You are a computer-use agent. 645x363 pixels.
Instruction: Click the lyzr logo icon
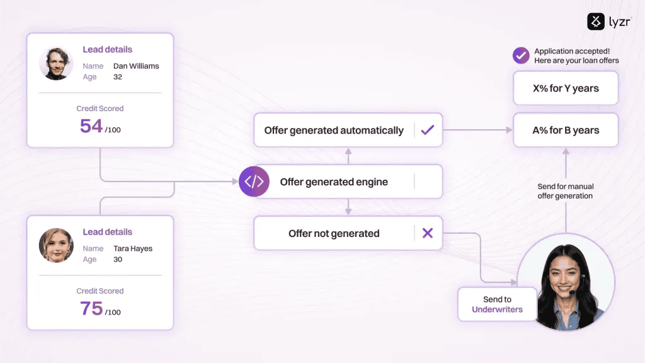(595, 21)
